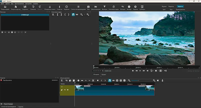Switch to Журнал layout

point(164,7)
